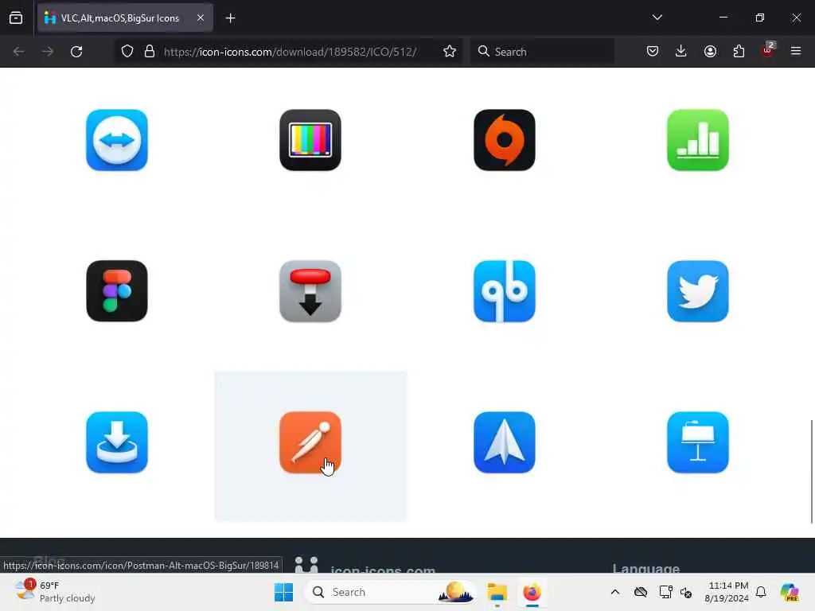Open the cloud sync tray icon
The image size is (815, 611).
[641, 592]
